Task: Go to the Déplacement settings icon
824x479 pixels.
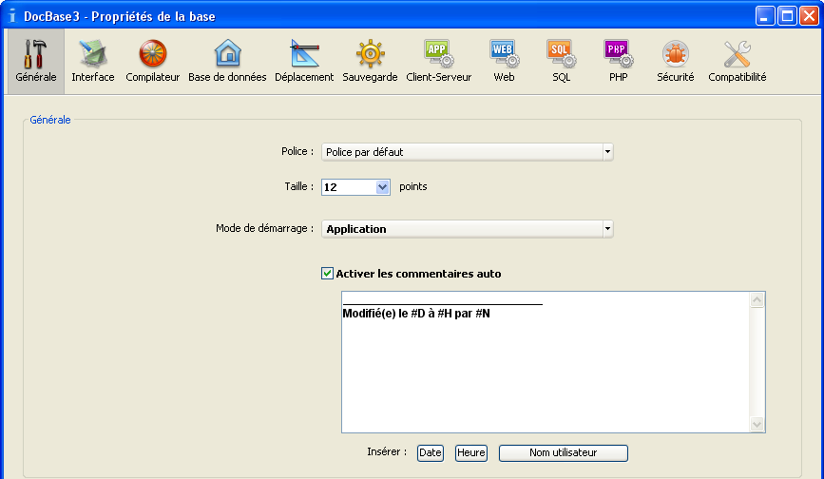Action: pyautogui.click(x=304, y=61)
